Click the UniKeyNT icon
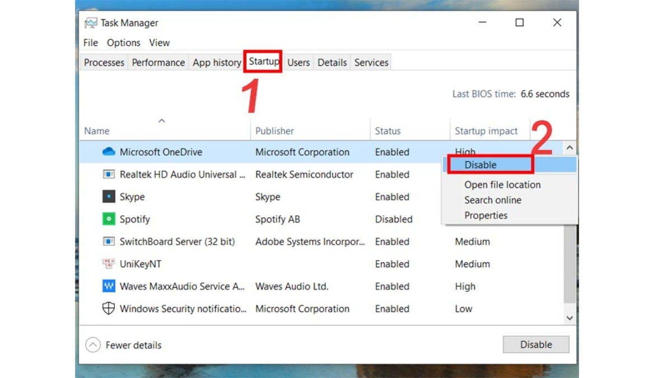Viewport: 672px width, 378px height. 109,264
